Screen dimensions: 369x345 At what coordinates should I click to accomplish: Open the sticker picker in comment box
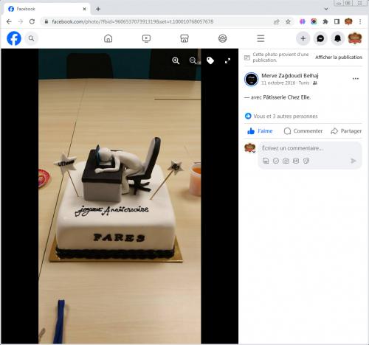click(306, 161)
